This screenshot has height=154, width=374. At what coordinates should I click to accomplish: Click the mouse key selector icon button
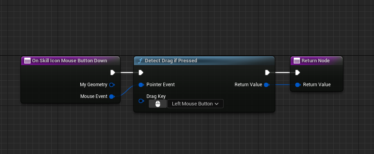coord(158,103)
